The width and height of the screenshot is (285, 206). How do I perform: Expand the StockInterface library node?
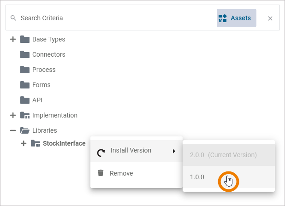[24, 143]
